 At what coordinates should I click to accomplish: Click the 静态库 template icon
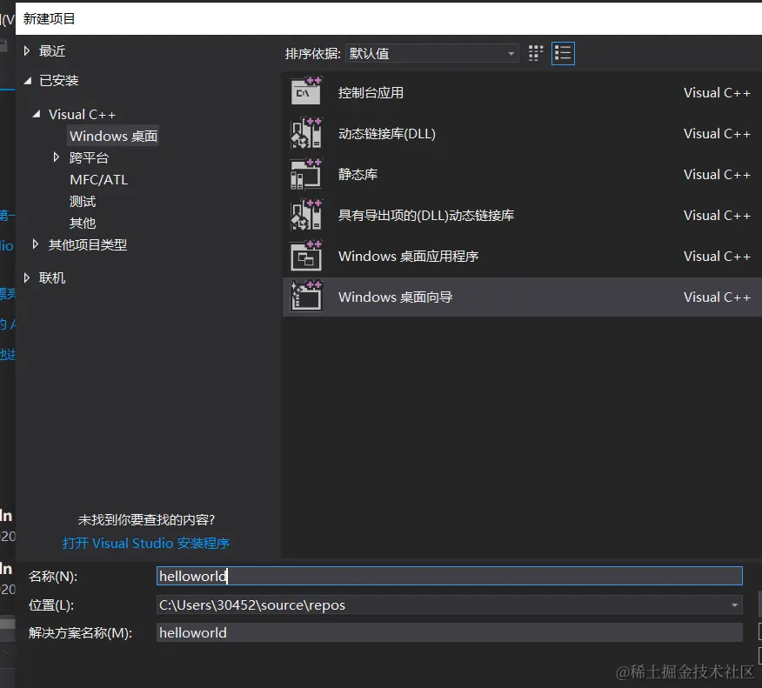(x=305, y=173)
